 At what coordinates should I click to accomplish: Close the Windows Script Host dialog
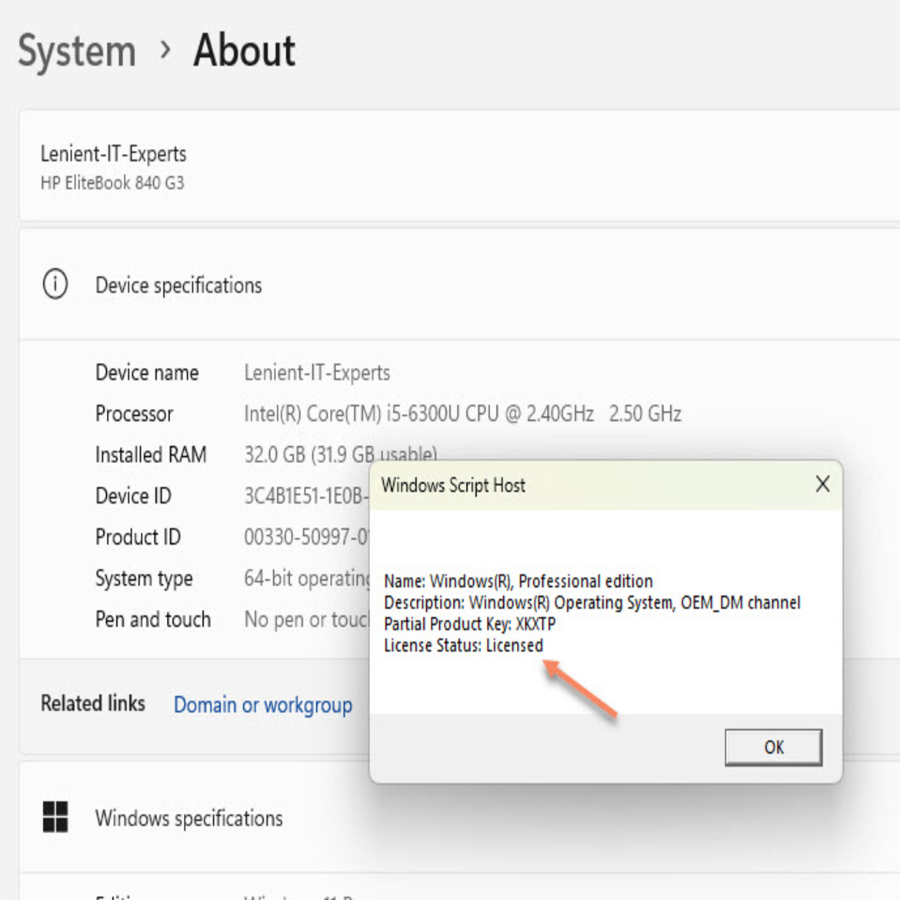pos(822,485)
